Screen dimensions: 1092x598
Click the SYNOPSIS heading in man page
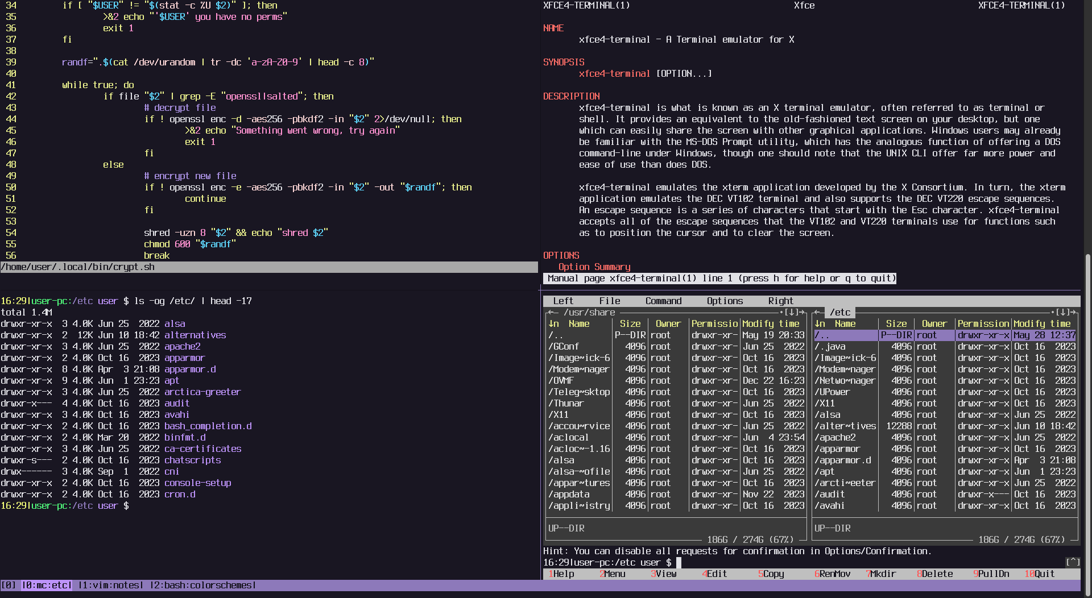pos(564,62)
